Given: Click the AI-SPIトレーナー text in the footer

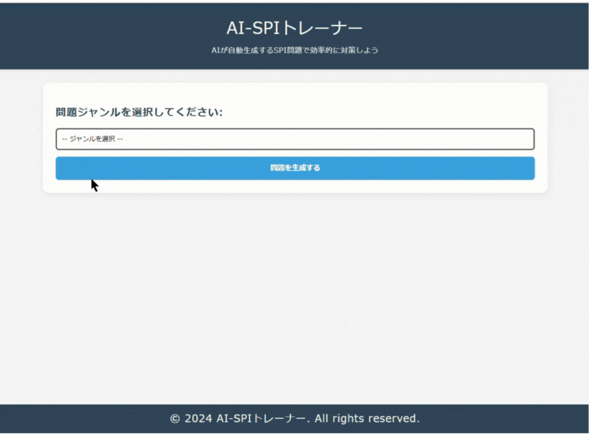Looking at the screenshot, I should click(261, 418).
